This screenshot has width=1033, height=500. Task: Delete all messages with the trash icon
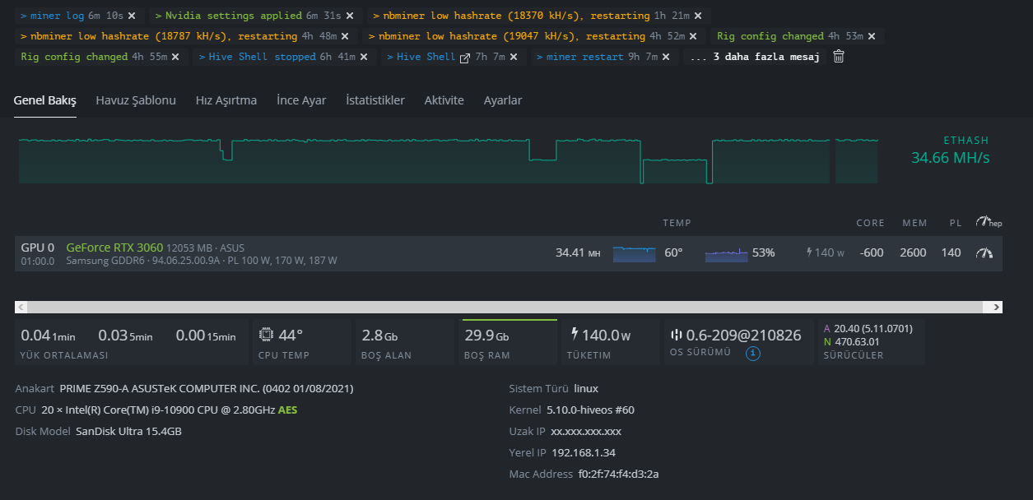(x=838, y=57)
